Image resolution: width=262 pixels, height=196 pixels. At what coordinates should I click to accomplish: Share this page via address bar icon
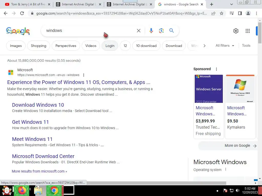coord(213,13)
